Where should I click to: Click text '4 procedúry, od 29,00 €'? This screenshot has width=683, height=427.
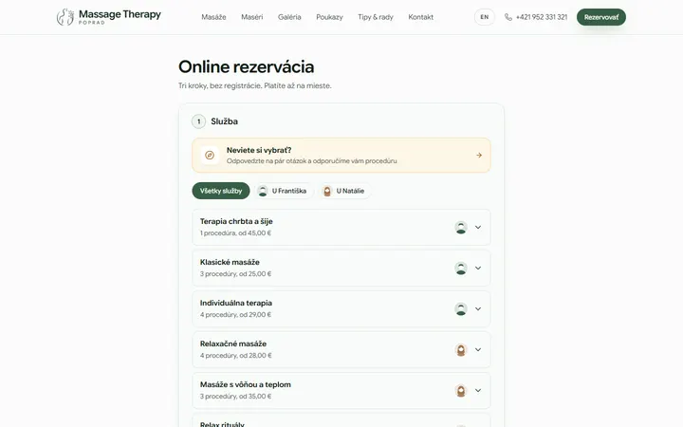click(x=235, y=315)
